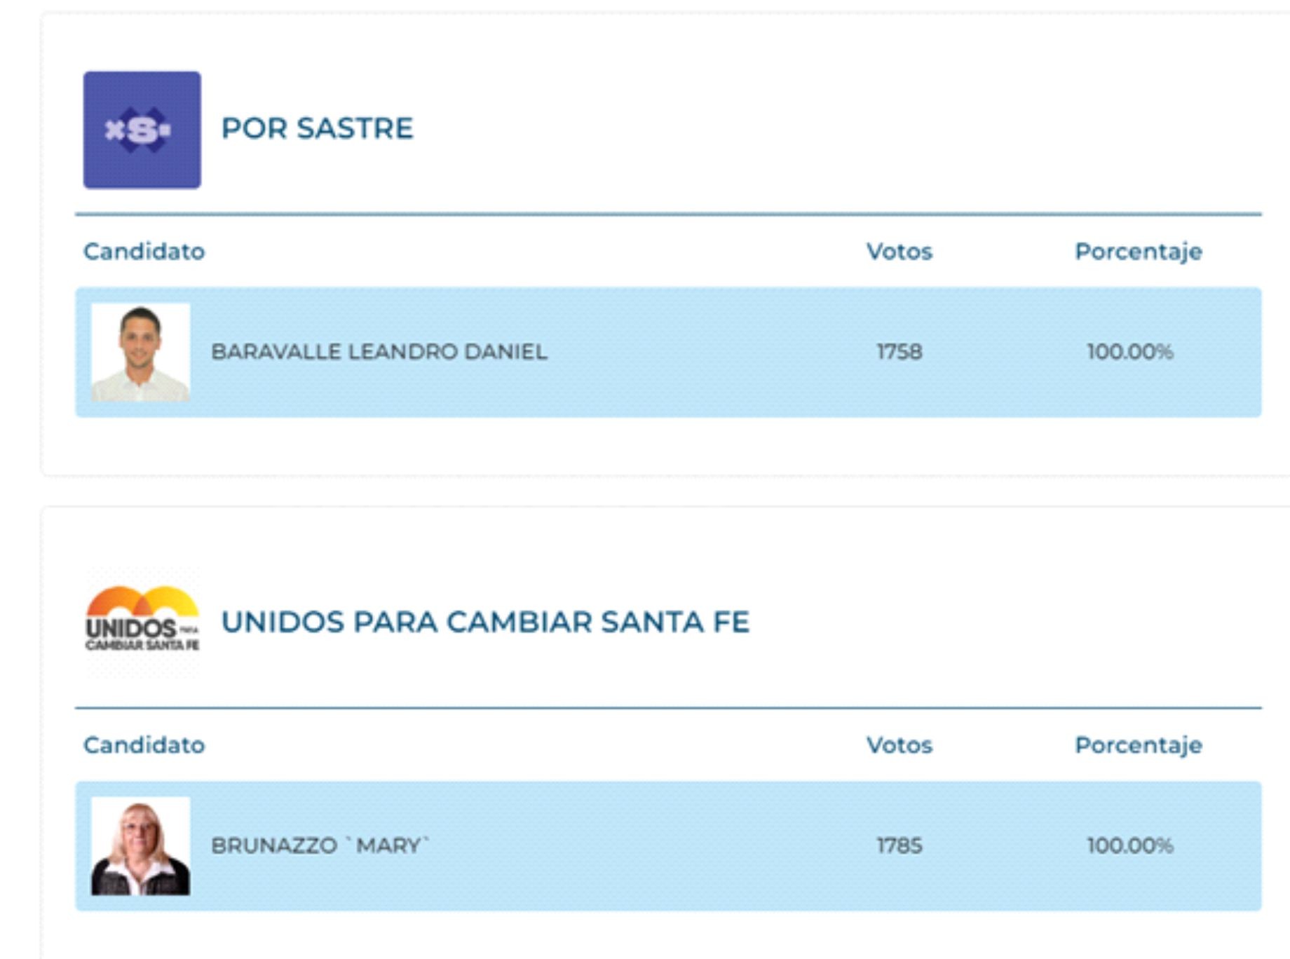Click the Por Sastre party logo
1290x959 pixels.
click(142, 130)
